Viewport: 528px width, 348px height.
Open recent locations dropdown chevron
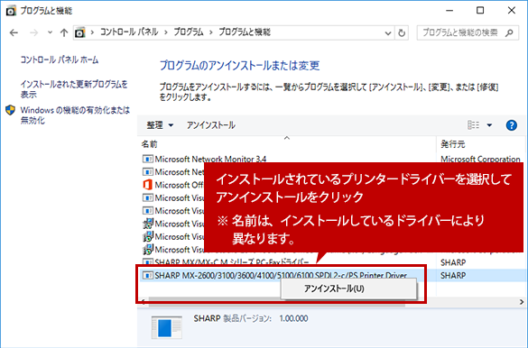51,32
